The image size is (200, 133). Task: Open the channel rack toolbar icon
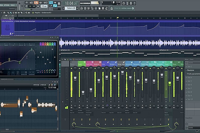[x=85, y=8]
